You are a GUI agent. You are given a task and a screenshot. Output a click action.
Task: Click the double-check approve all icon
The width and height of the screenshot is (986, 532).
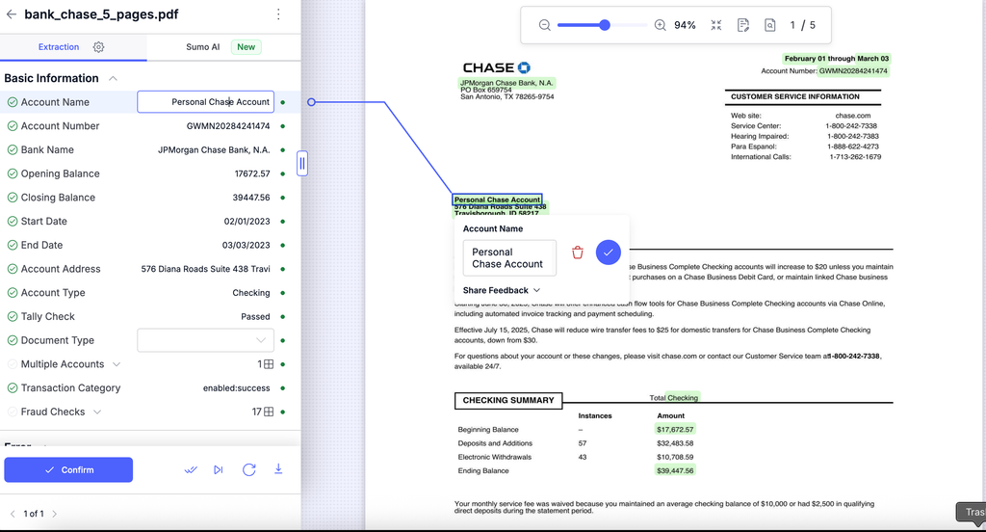[191, 469]
